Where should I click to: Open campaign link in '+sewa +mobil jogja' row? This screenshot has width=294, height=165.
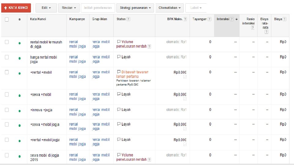click(x=73, y=127)
